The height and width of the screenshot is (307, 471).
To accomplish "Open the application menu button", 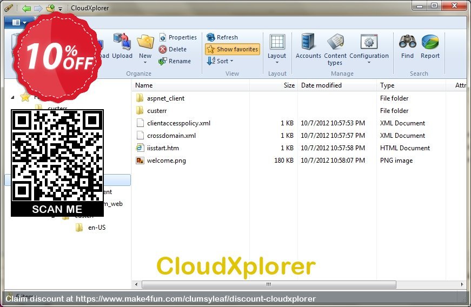I will (x=20, y=22).
